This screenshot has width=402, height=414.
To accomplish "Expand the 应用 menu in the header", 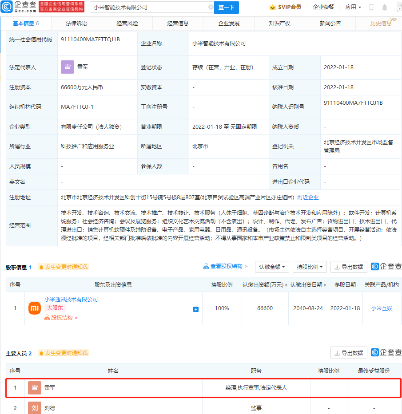I will pos(353,8).
